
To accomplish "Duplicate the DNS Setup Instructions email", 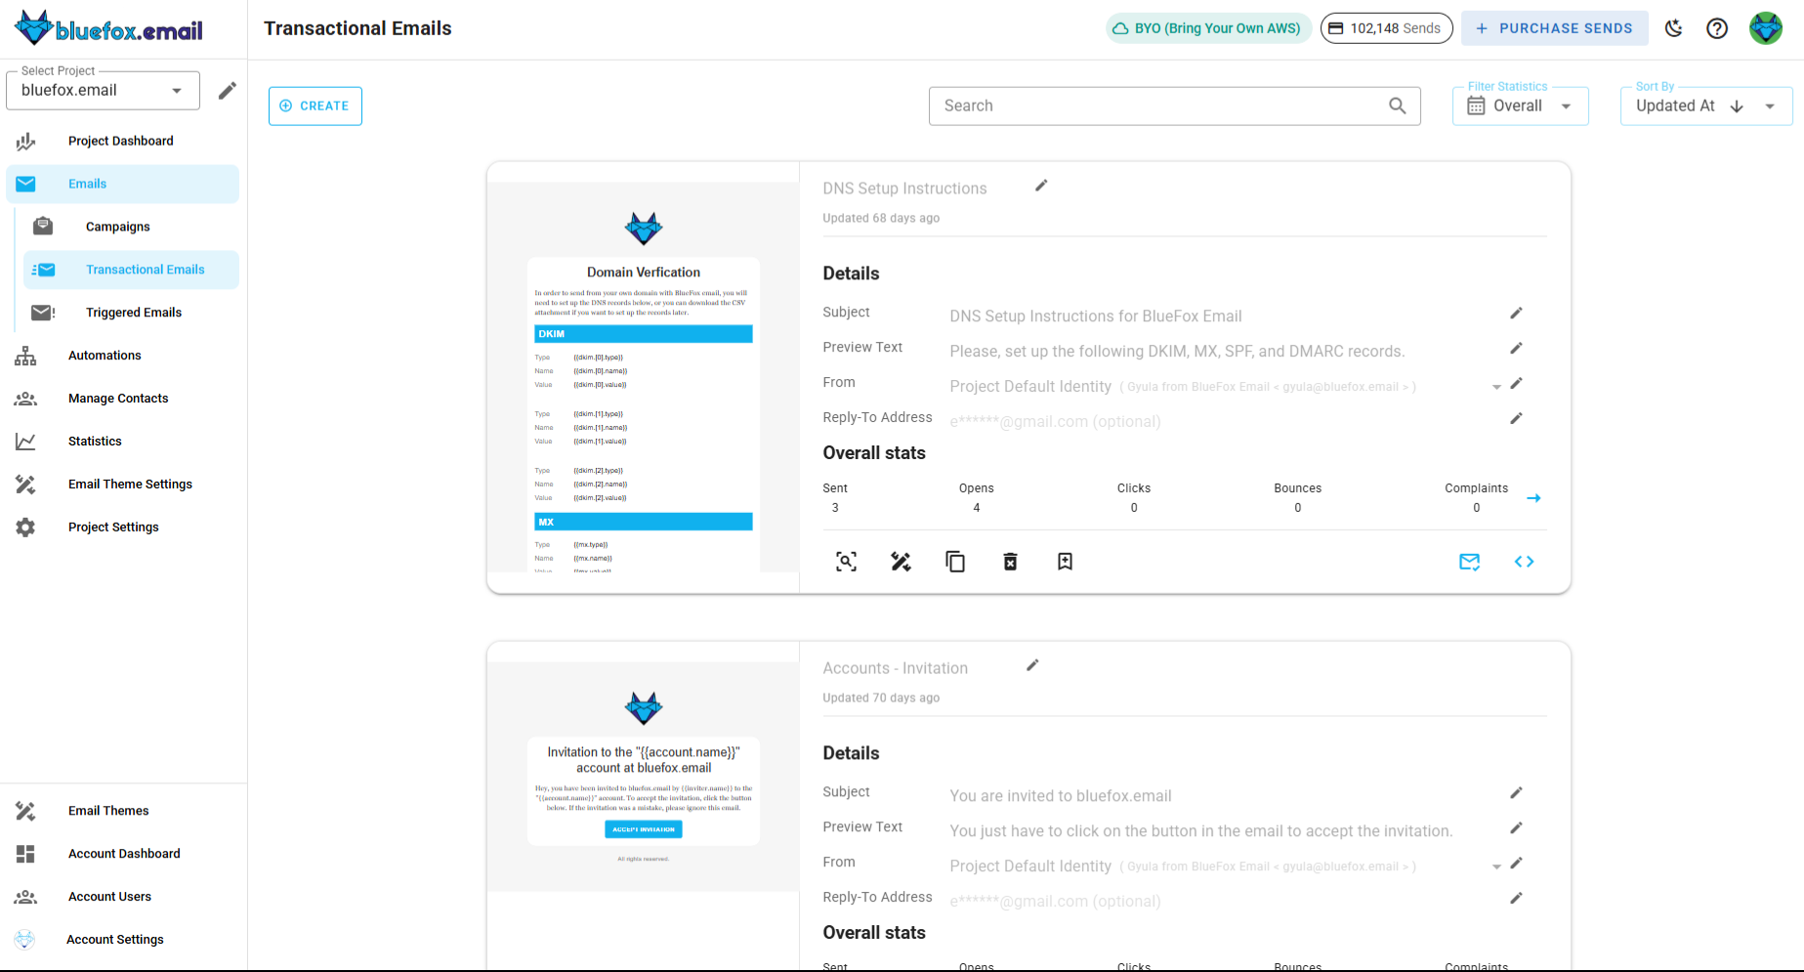I will pos(955,562).
